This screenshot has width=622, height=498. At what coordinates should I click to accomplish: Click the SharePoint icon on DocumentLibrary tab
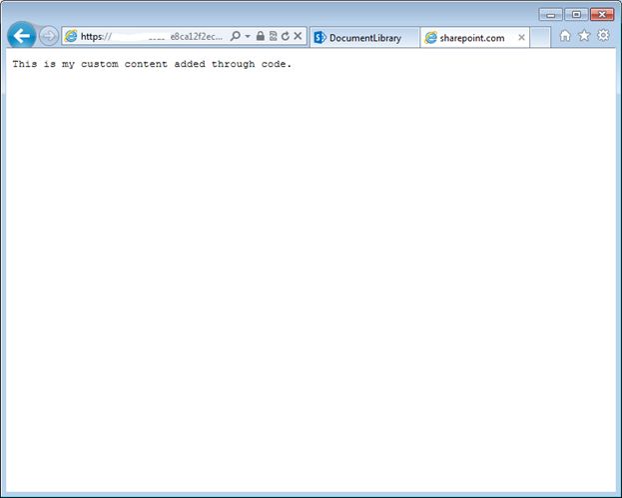click(319, 38)
